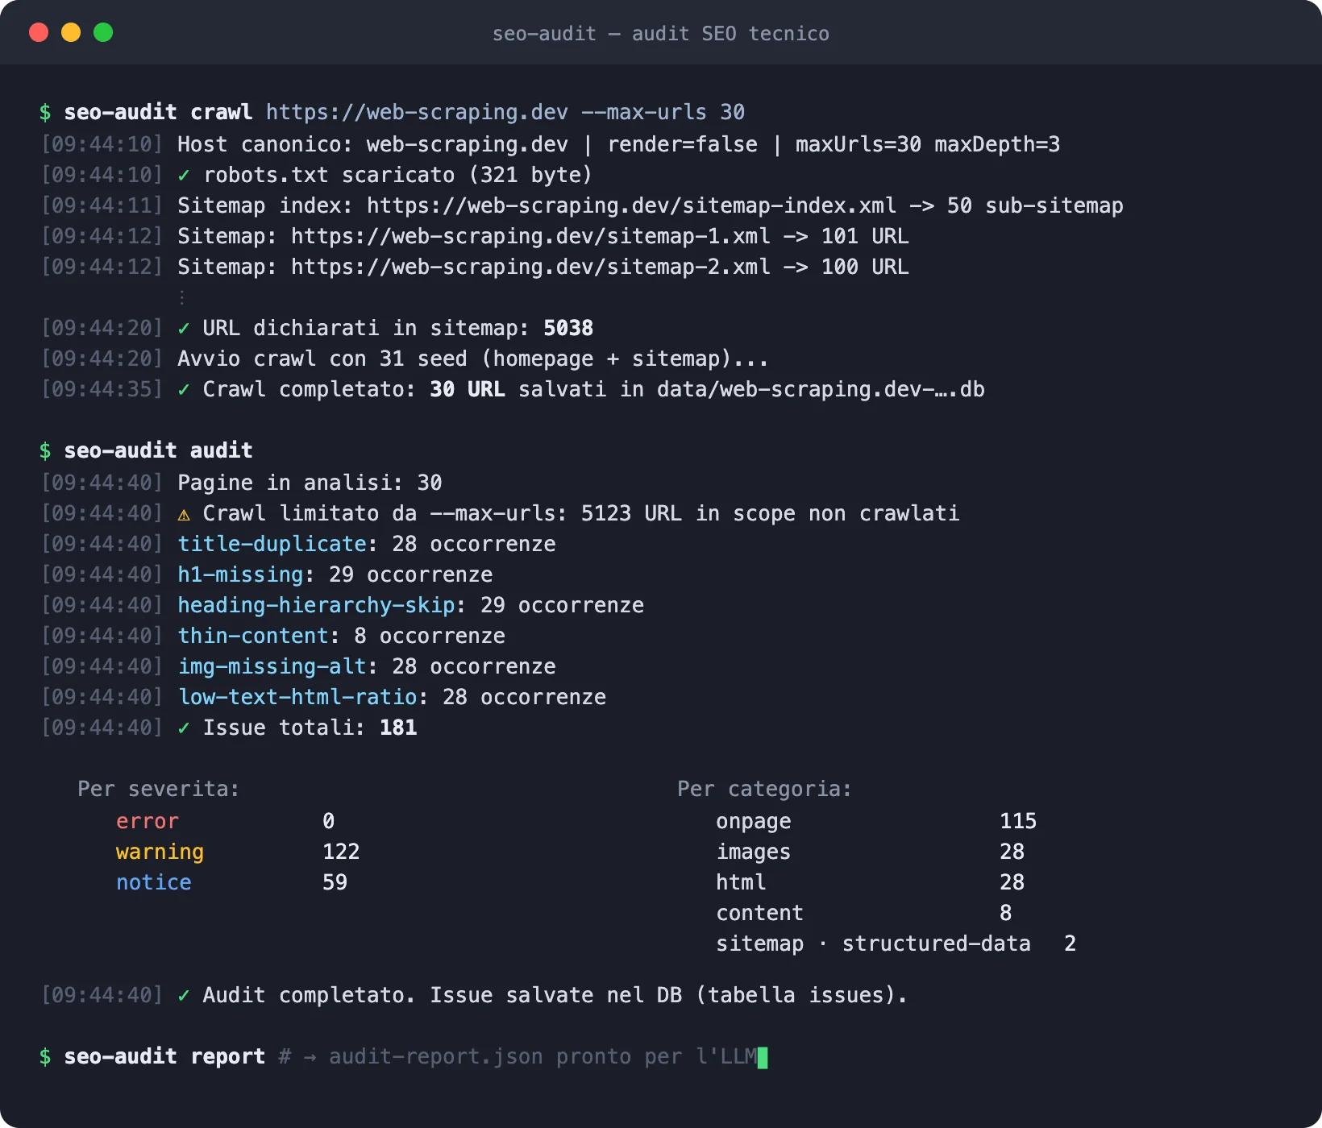
Task: Click the window title 'seo-audit — audit SEO tecnico'
Action: [x=661, y=33]
